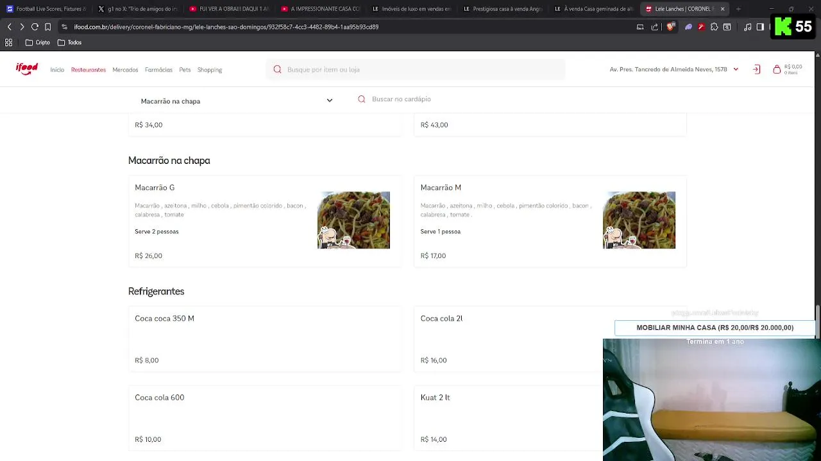Switch to 'À venda Casa geminada' tab

click(594, 9)
